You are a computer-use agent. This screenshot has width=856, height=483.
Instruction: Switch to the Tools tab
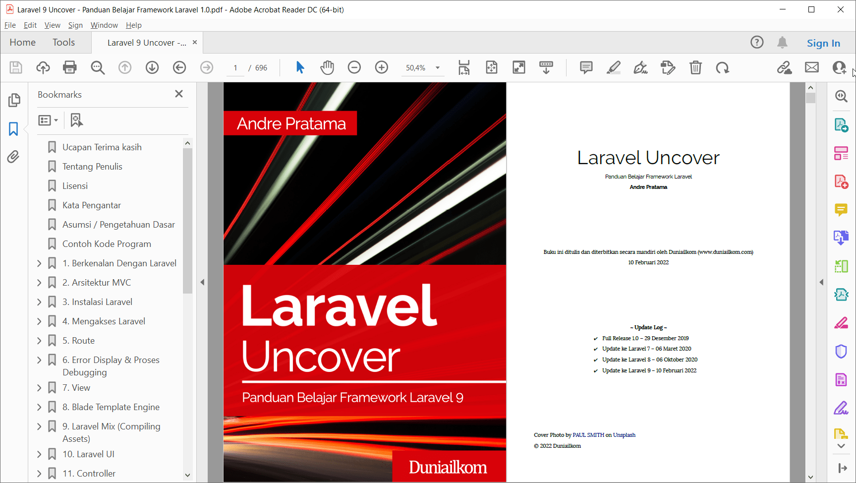64,43
